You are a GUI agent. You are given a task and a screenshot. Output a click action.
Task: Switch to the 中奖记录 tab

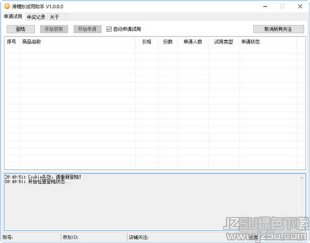tap(36, 17)
